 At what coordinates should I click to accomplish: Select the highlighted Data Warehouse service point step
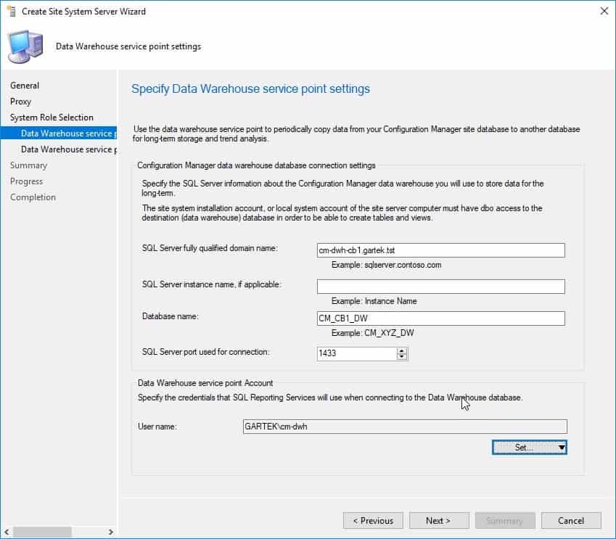pos(65,133)
